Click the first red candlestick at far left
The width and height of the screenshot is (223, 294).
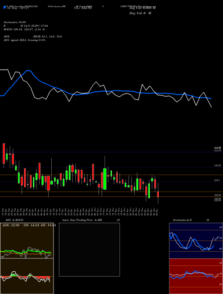pos(4,153)
